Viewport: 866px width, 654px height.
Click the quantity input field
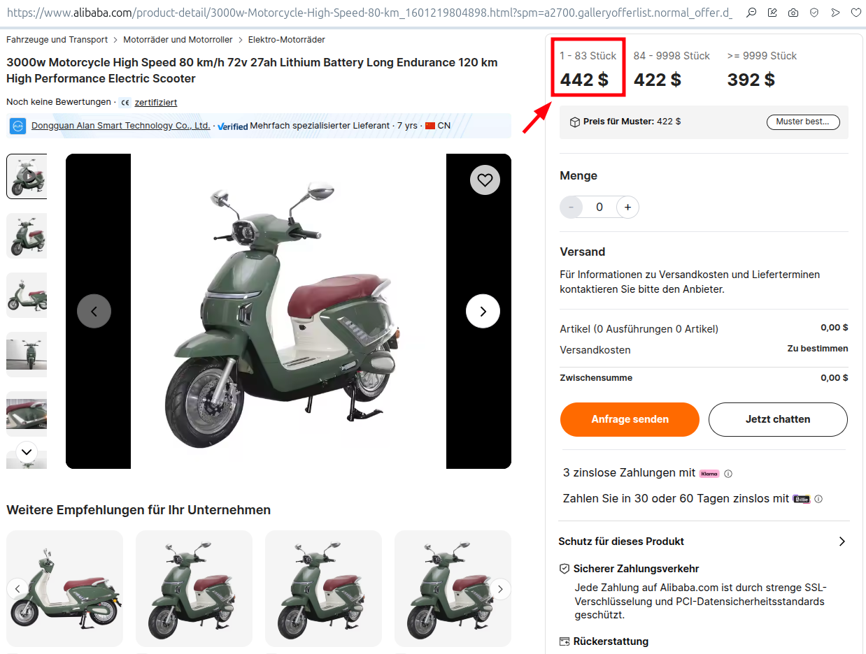(x=599, y=208)
